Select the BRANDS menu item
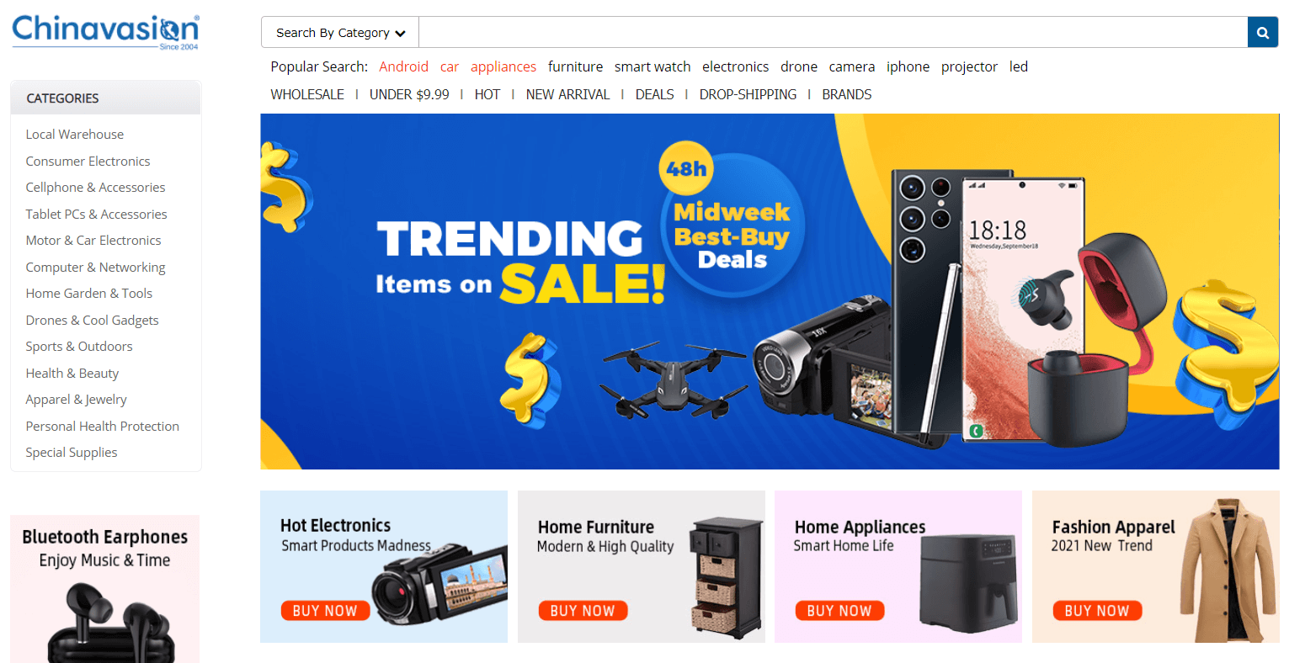 (x=847, y=94)
